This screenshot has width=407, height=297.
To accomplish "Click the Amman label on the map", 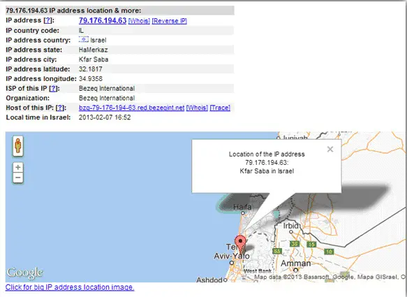I will click(295, 263).
